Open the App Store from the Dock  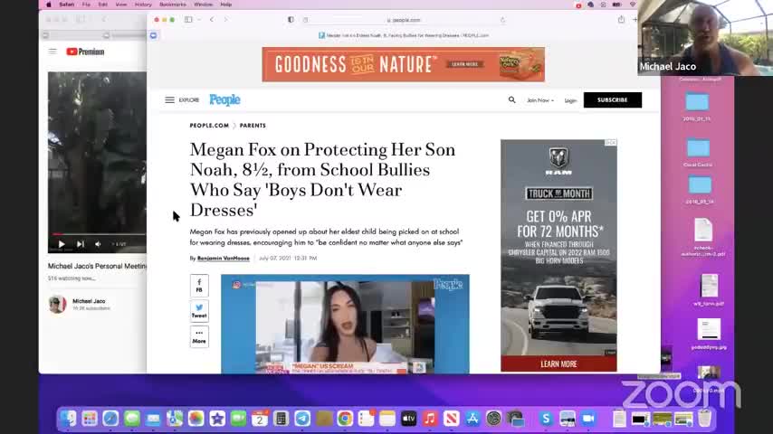pos(472,419)
